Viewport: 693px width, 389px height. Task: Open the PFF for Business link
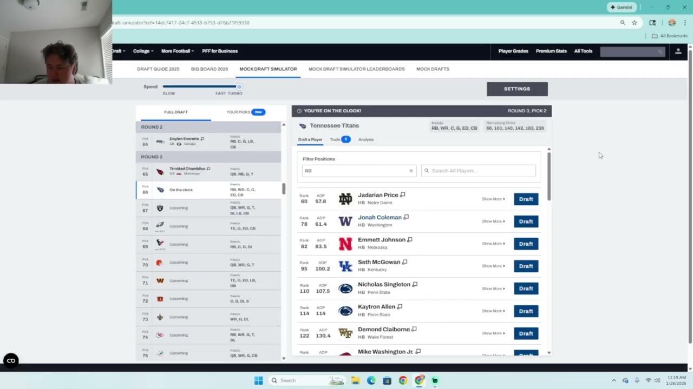220,51
